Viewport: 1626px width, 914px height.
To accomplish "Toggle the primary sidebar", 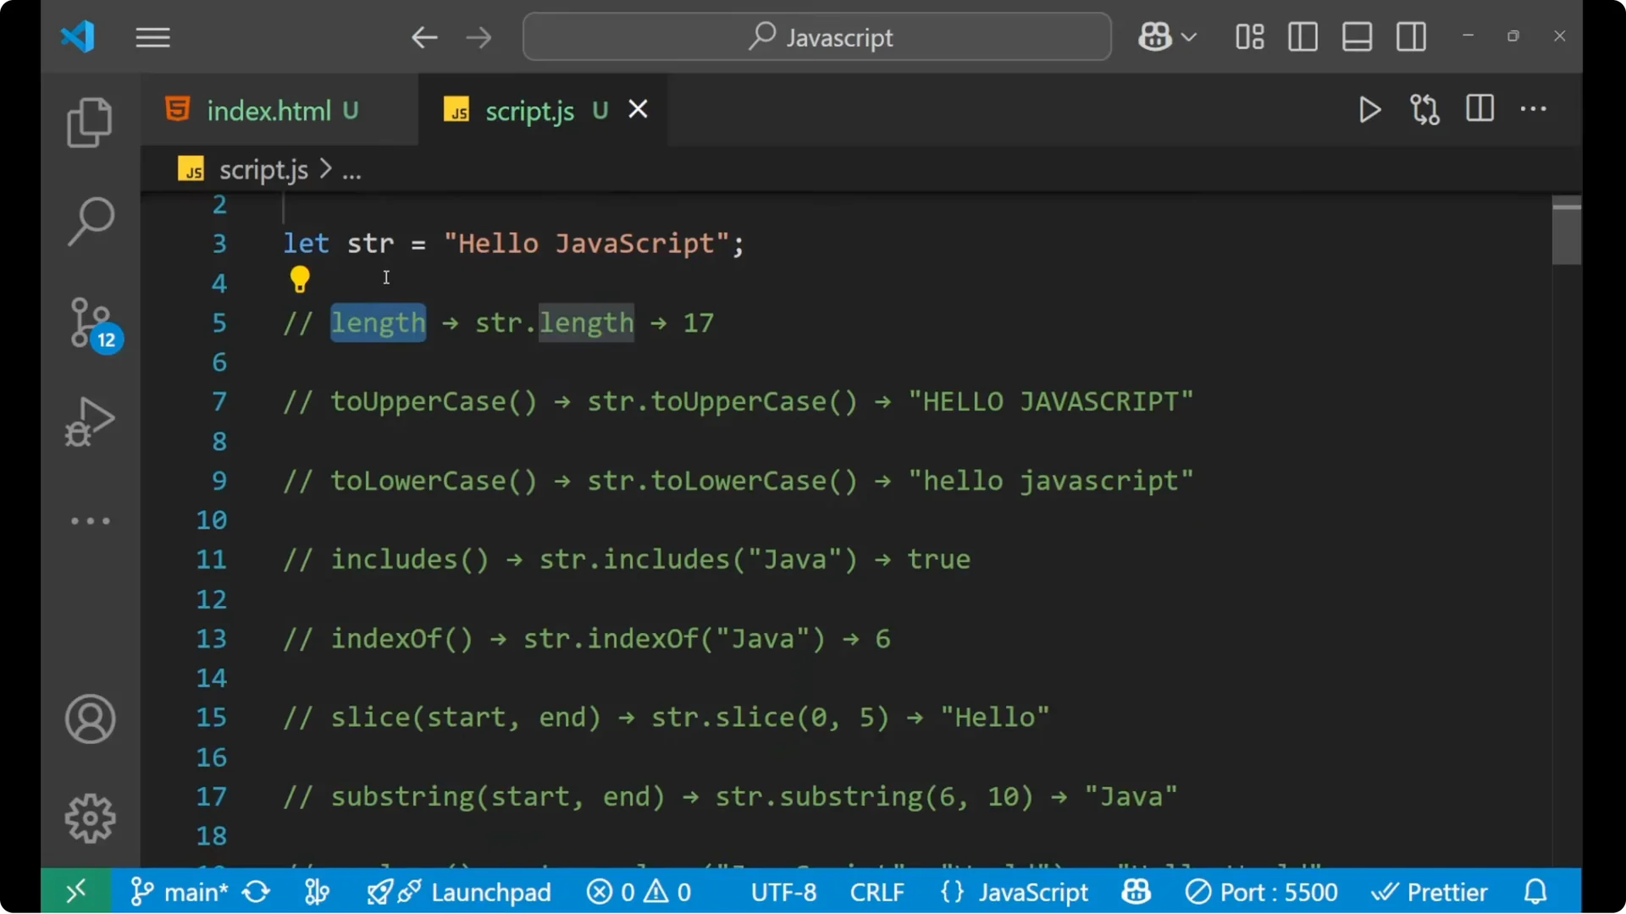I will pyautogui.click(x=1302, y=36).
